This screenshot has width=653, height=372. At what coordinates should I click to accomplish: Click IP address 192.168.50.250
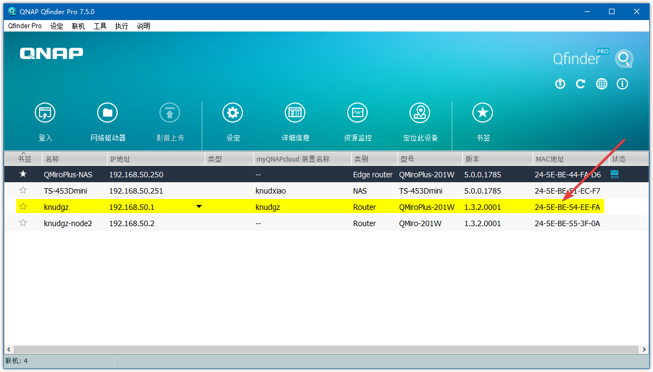136,175
